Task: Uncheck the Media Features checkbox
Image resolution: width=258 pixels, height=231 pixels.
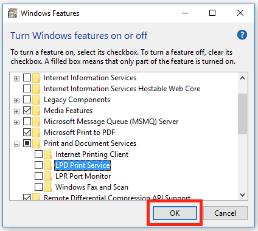Action: (27, 111)
